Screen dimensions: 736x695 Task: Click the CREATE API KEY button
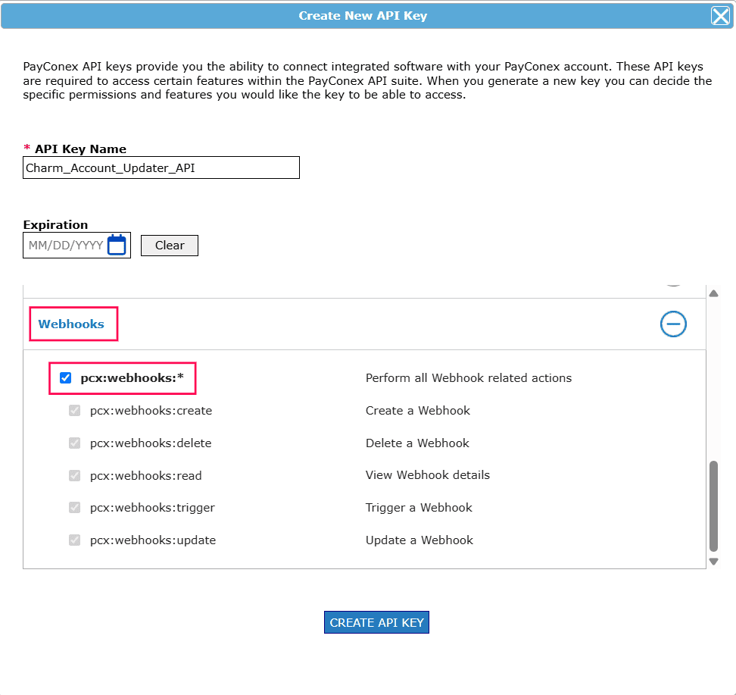[x=376, y=621]
